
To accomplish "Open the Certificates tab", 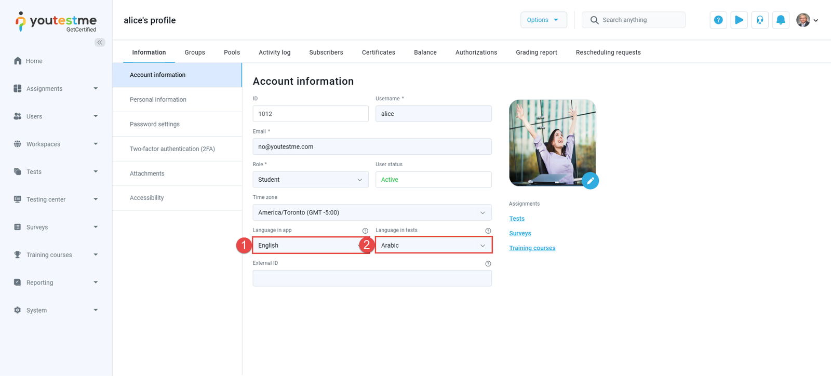I will [x=379, y=52].
